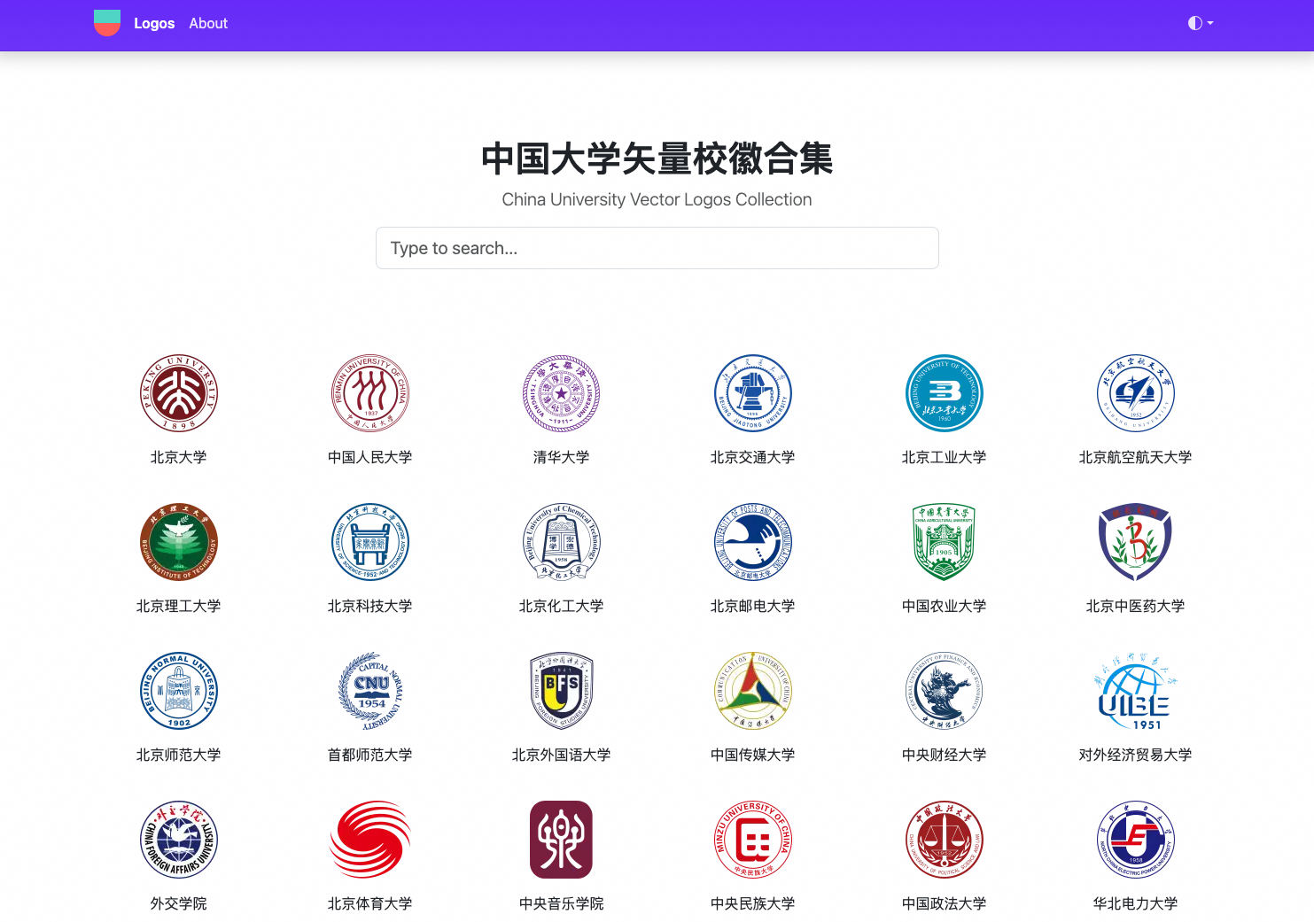Click the 外交学院 text label

coord(179,903)
